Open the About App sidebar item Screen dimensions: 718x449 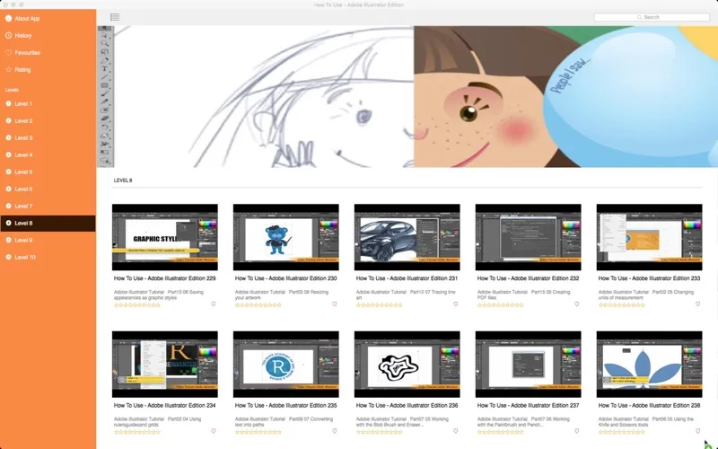[x=48, y=18]
